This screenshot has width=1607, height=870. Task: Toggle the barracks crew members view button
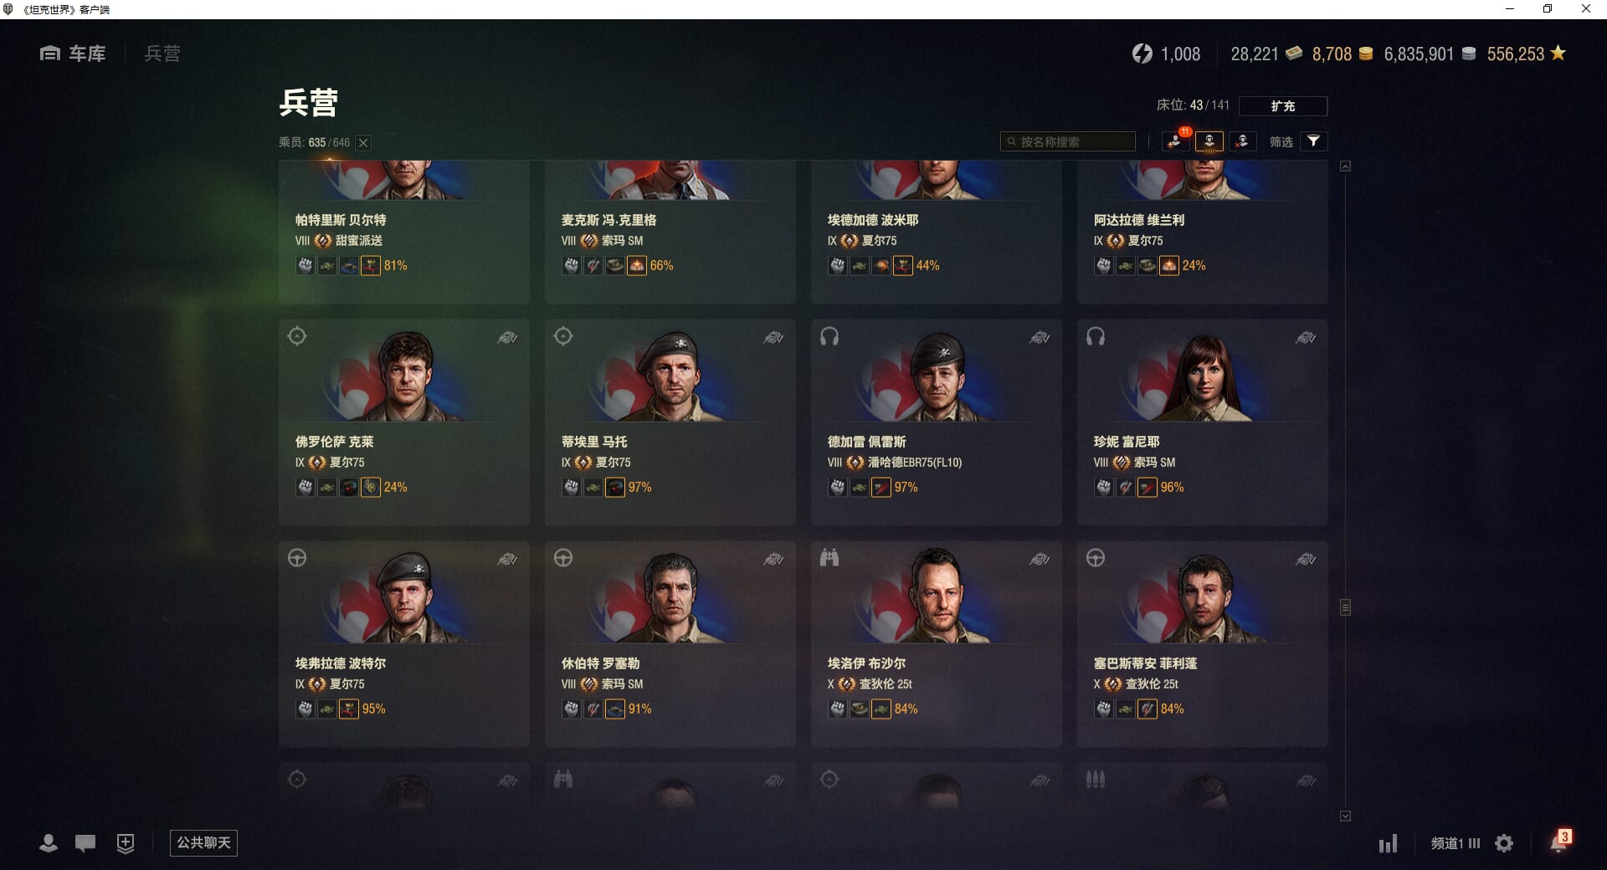(x=1209, y=141)
